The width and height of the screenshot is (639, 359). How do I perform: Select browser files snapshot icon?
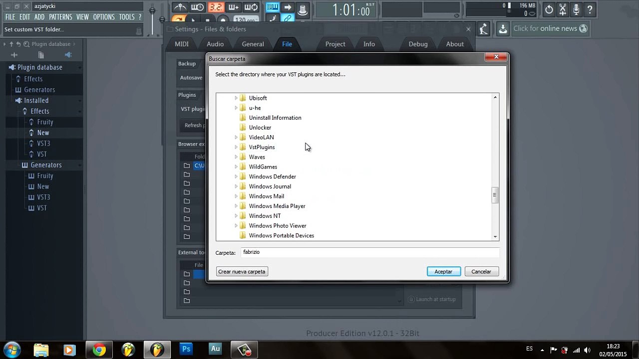tap(41, 55)
